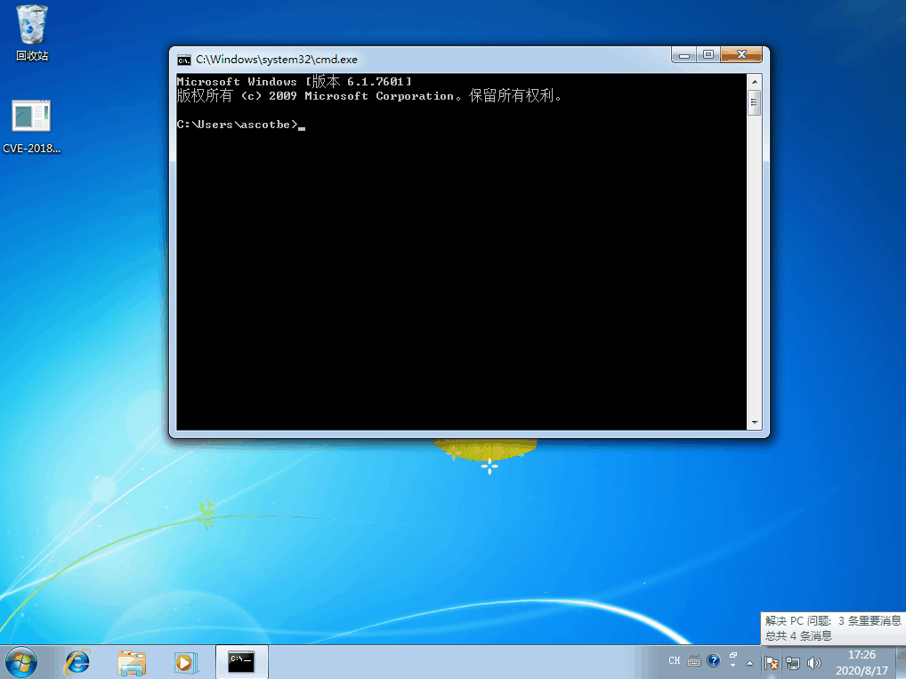Expand the language bar options arrow
Viewport: 906px width, 679px height.
[x=732, y=662]
